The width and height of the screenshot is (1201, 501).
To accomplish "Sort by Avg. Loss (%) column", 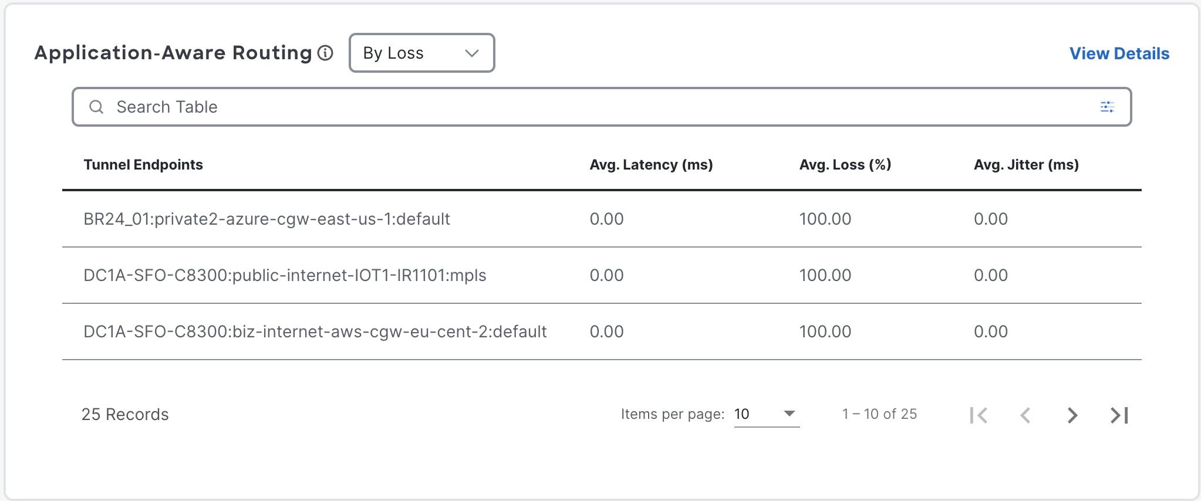I will (x=845, y=165).
